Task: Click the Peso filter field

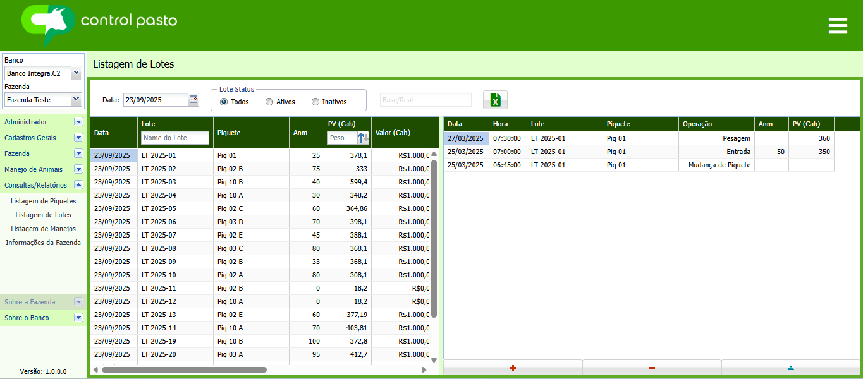Action: 343,138
